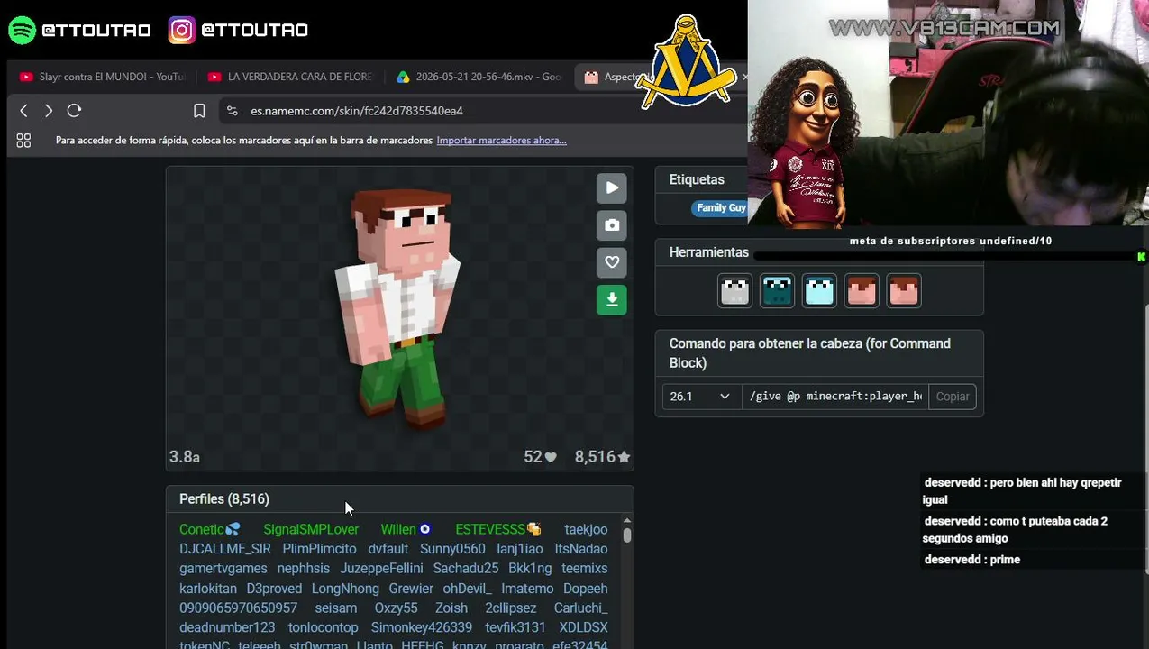Image resolution: width=1149 pixels, height=649 pixels.
Task: Open LongNhong profile link
Action: coord(345,589)
